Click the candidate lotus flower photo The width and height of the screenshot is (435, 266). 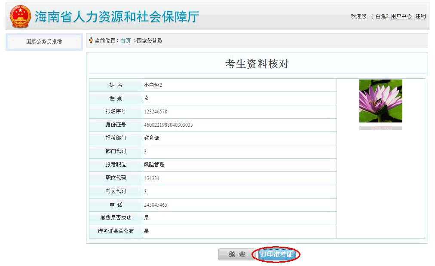click(381, 101)
